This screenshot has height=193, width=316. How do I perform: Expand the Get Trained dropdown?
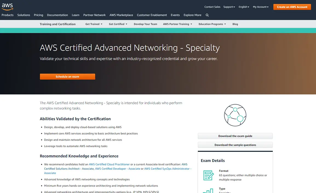pyautogui.click(x=94, y=24)
